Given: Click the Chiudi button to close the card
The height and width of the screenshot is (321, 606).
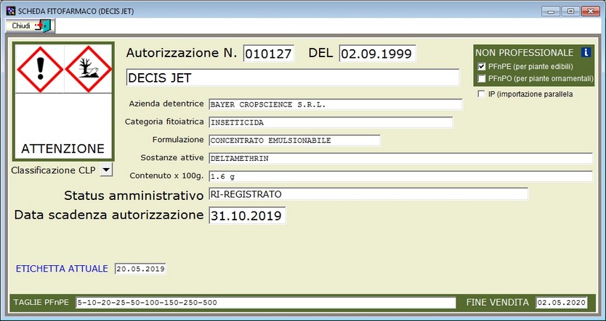Looking at the screenshot, I should (x=31, y=26).
